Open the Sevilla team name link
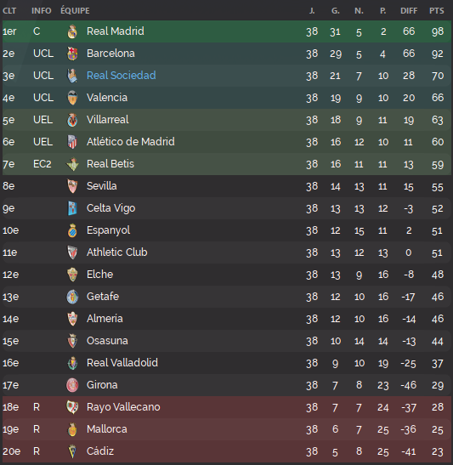453x465 pixels. point(102,186)
